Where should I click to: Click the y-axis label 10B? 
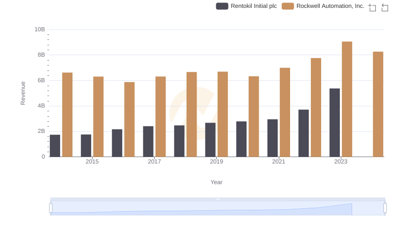click(x=40, y=30)
